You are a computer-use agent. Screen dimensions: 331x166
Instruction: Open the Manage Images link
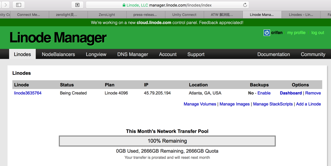coord(234,104)
